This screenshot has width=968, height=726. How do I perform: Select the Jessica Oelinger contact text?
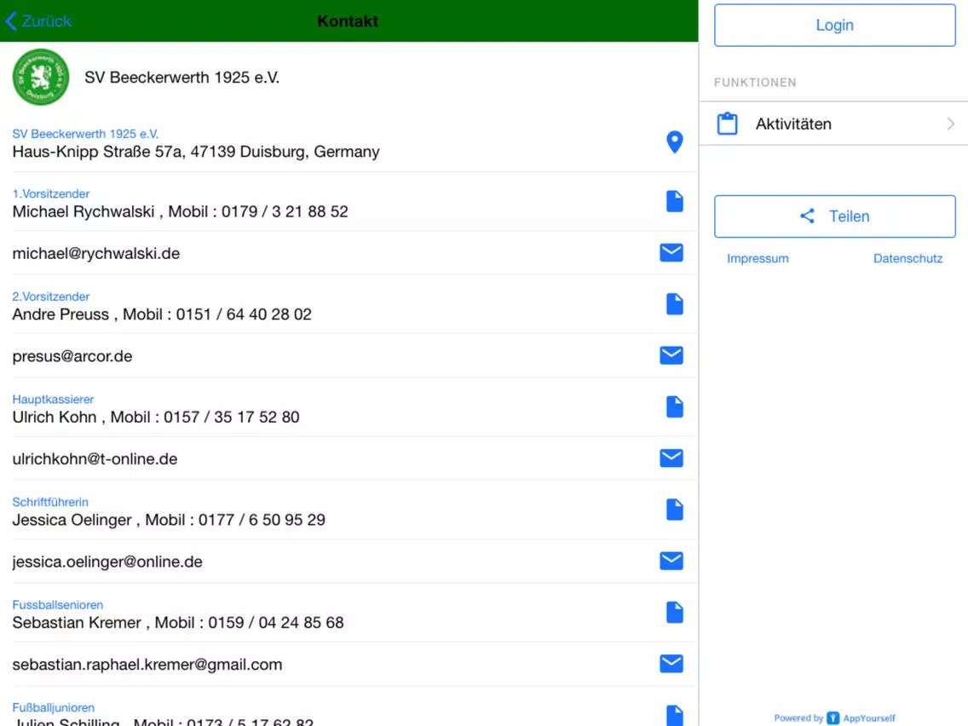169,520
